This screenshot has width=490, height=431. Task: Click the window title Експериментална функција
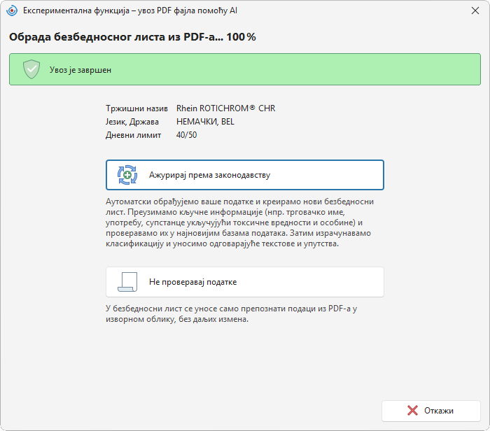(130, 10)
